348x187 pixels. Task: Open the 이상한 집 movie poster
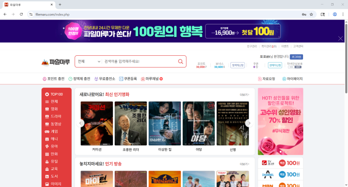pyautogui.click(x=165, y=123)
